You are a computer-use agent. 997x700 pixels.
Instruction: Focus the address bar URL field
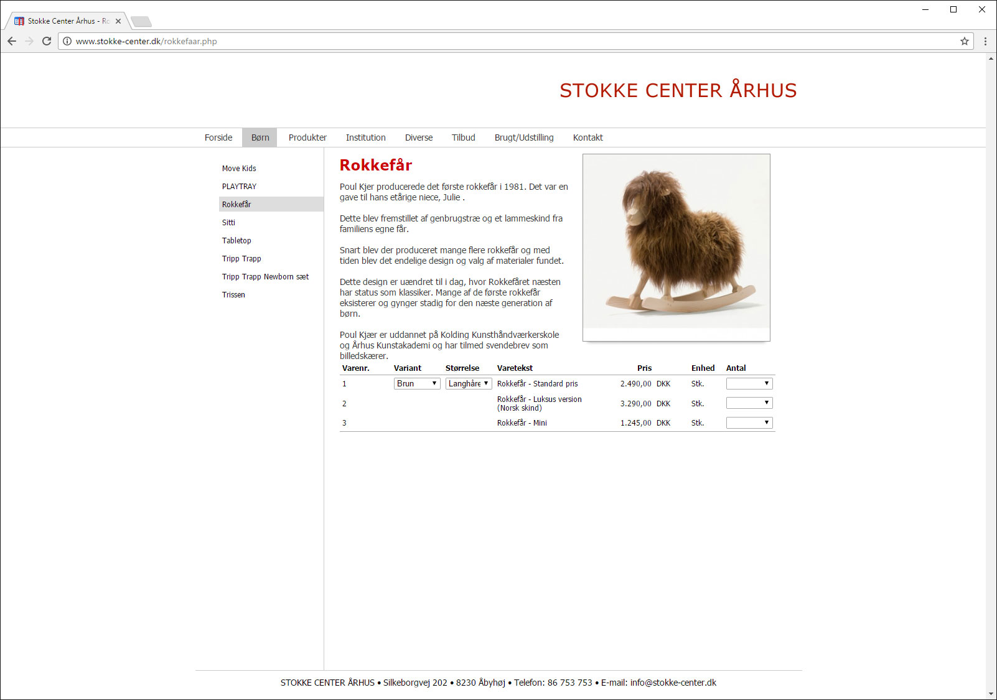pyautogui.click(x=516, y=41)
